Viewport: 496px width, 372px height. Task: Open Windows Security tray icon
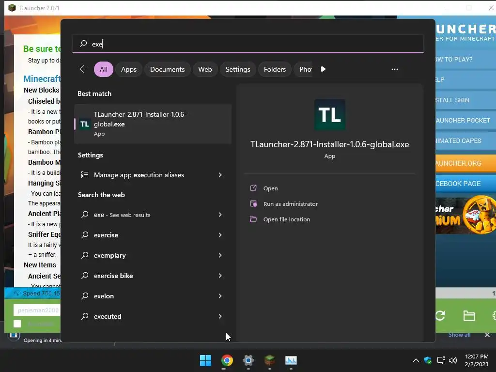(428, 360)
